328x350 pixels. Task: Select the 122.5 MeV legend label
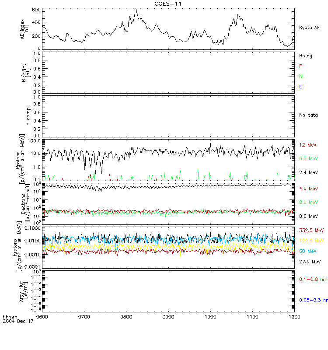point(311,241)
